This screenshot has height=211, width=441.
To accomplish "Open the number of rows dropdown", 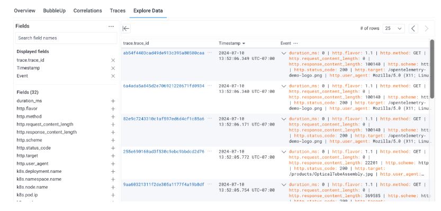I will tap(394, 29).
